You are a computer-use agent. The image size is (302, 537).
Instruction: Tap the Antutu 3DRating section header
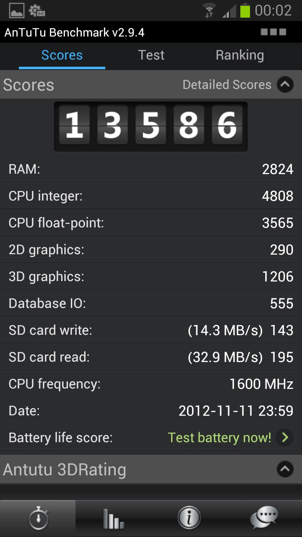tap(151, 469)
